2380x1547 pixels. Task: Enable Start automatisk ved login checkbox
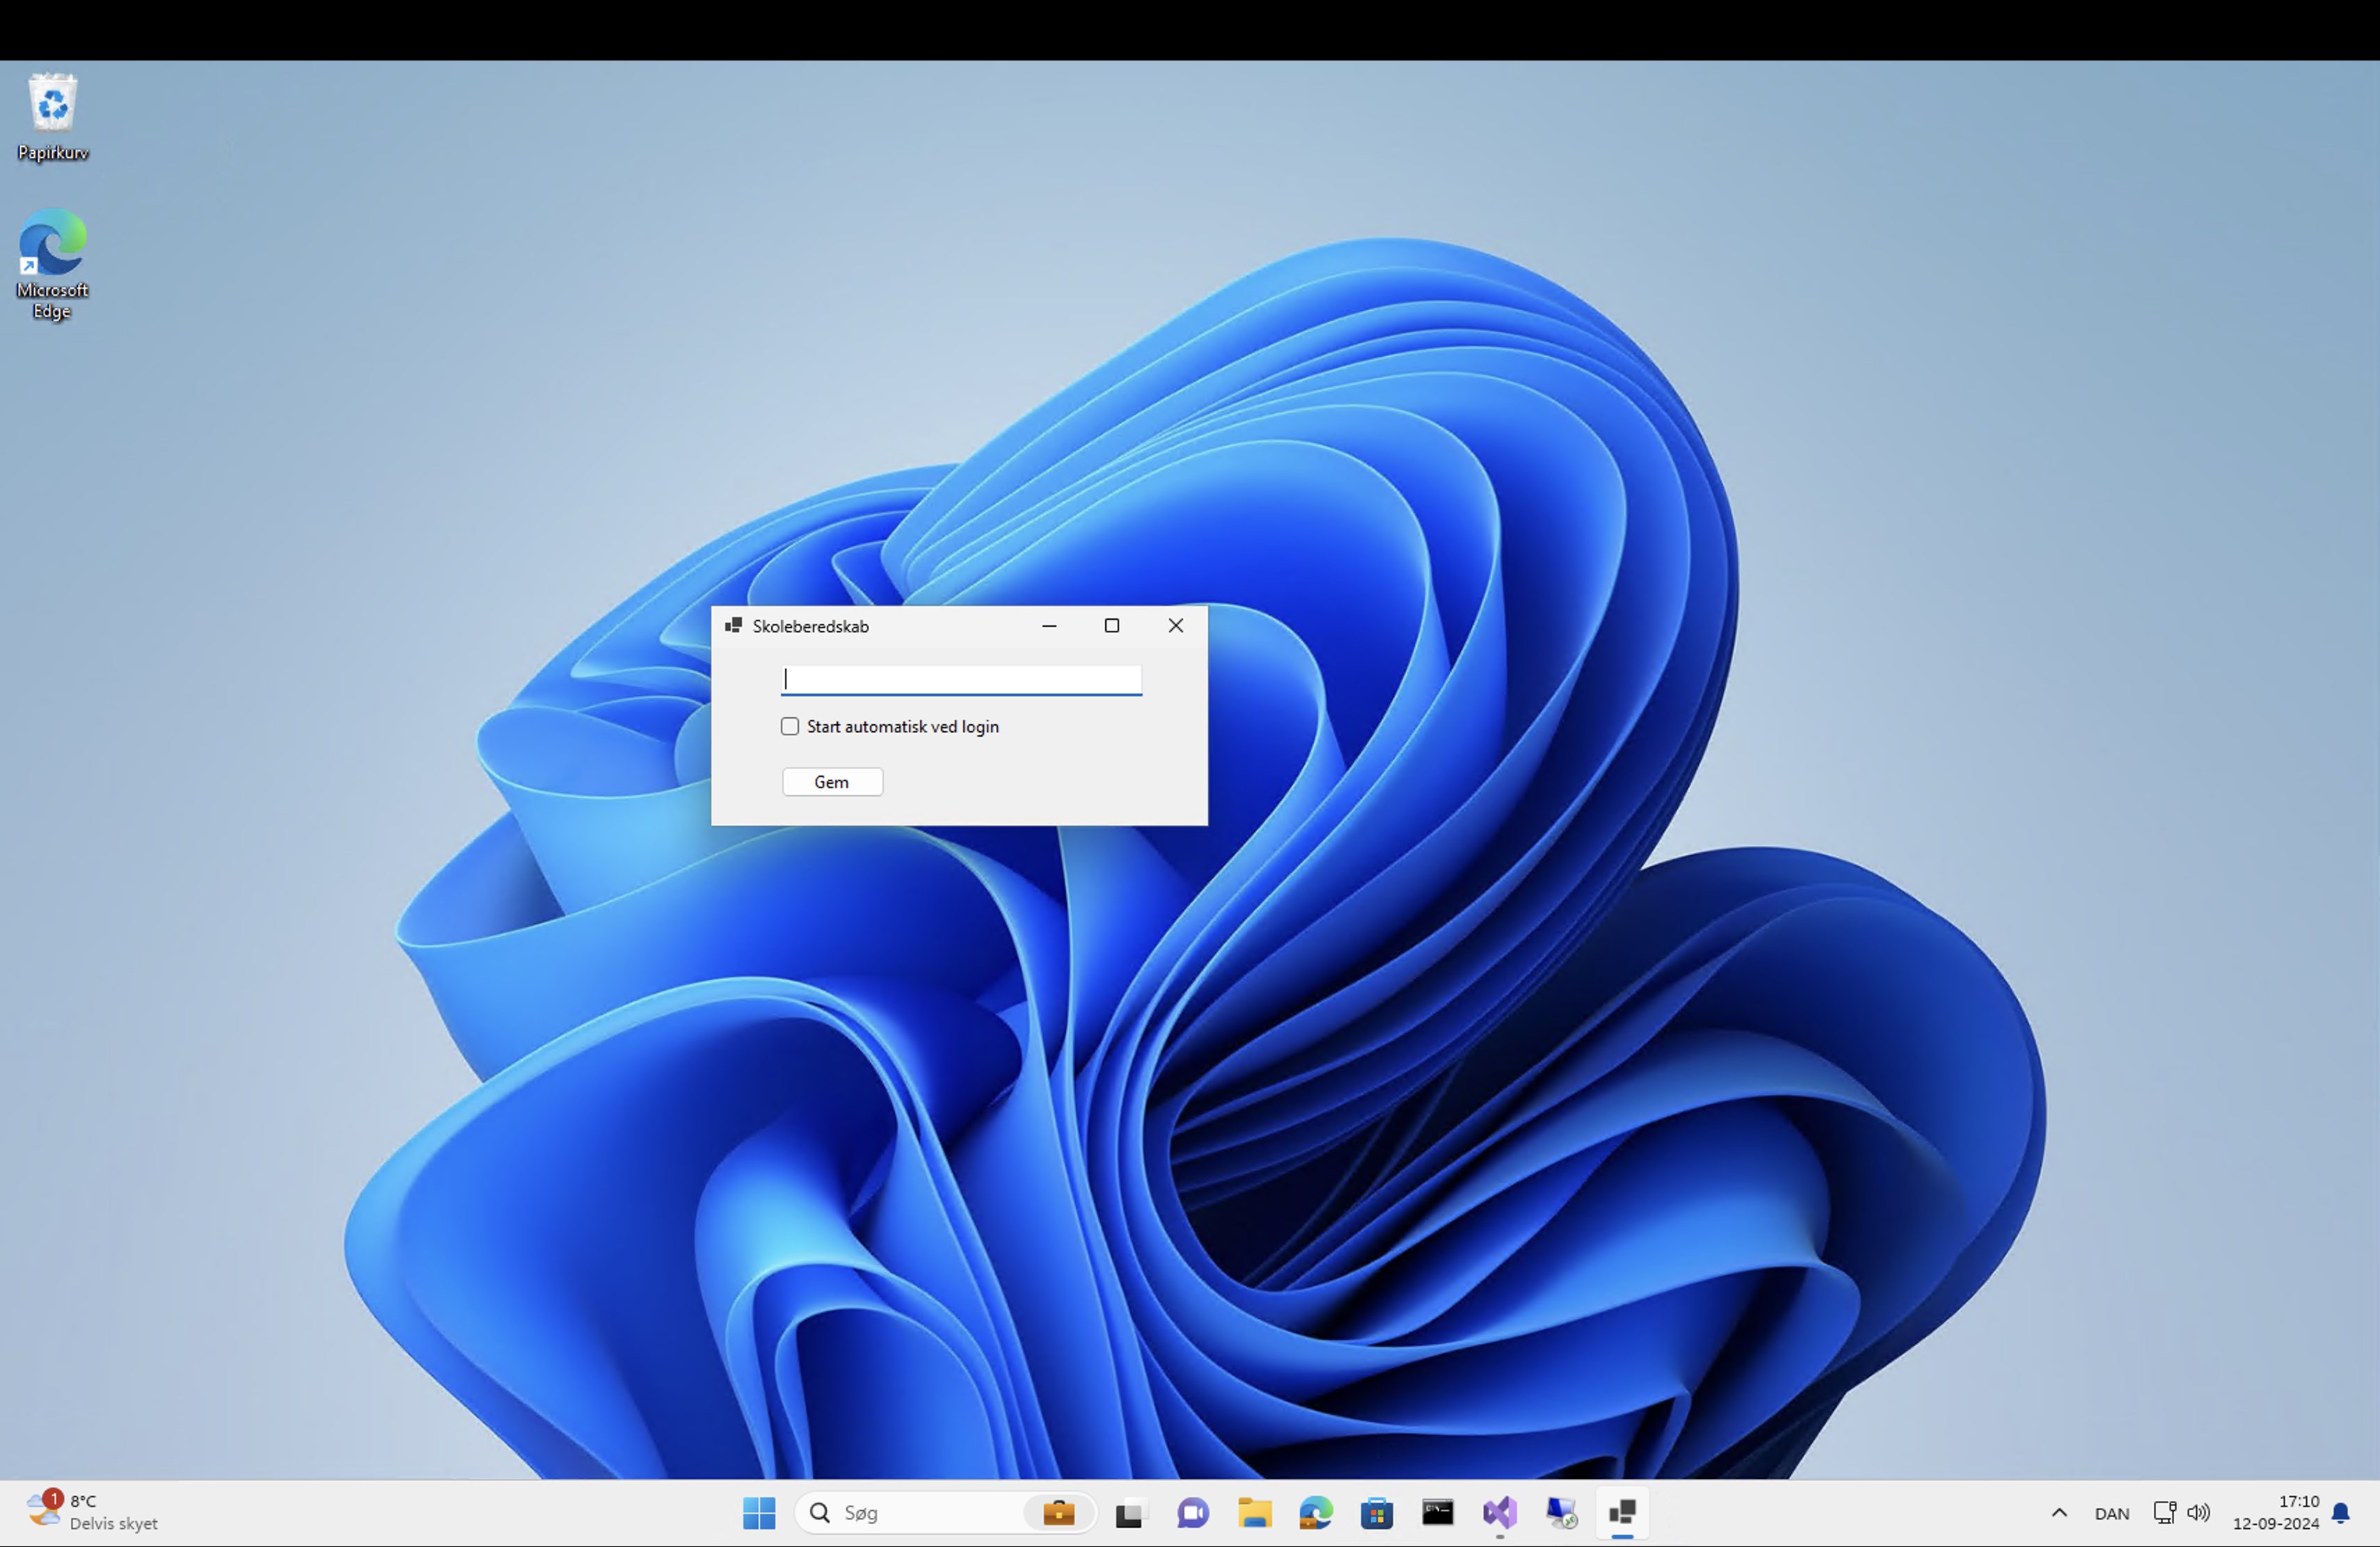pyautogui.click(x=790, y=726)
